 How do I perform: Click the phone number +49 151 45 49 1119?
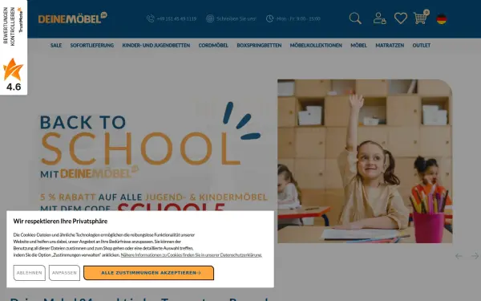click(x=176, y=18)
